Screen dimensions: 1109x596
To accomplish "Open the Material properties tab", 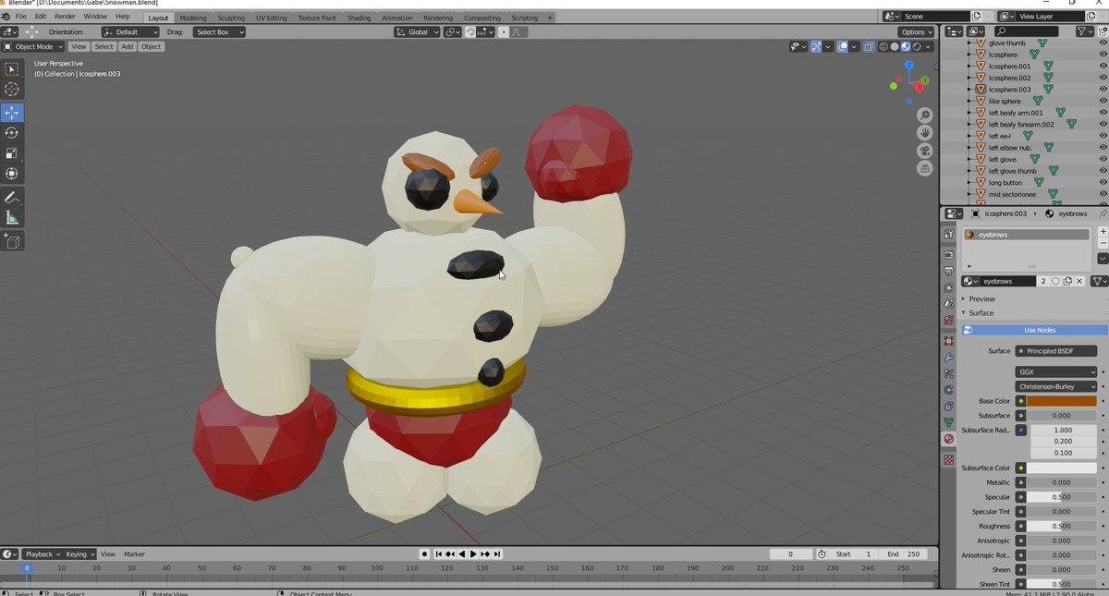I will 949,439.
